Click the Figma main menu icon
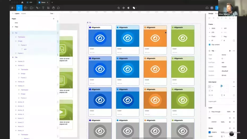 tap(12, 8)
